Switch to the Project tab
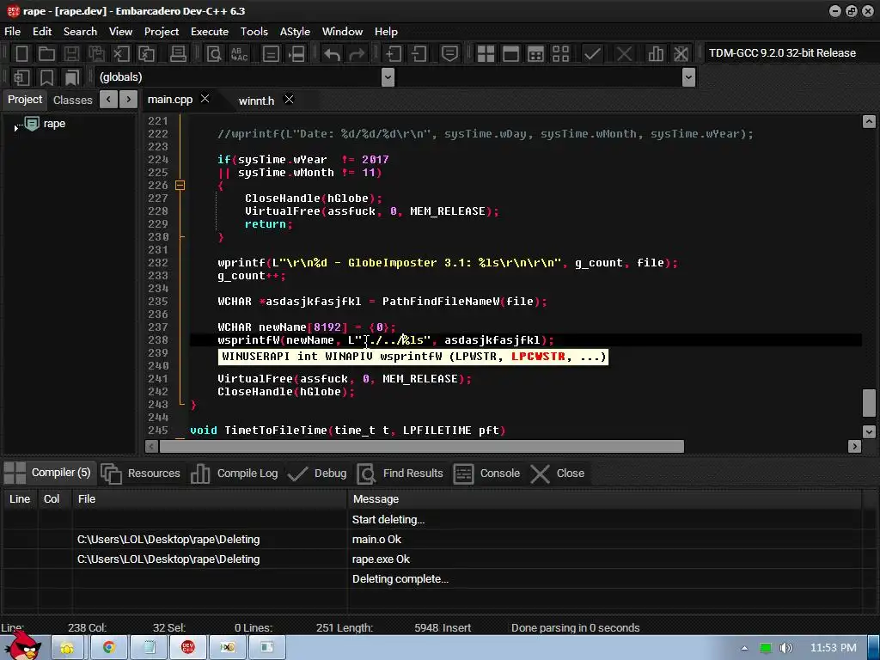 [x=25, y=100]
